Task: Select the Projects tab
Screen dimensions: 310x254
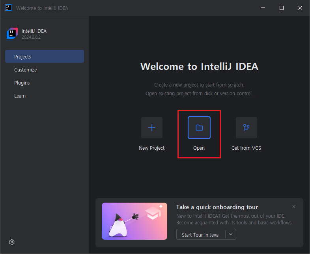Action: [x=45, y=56]
